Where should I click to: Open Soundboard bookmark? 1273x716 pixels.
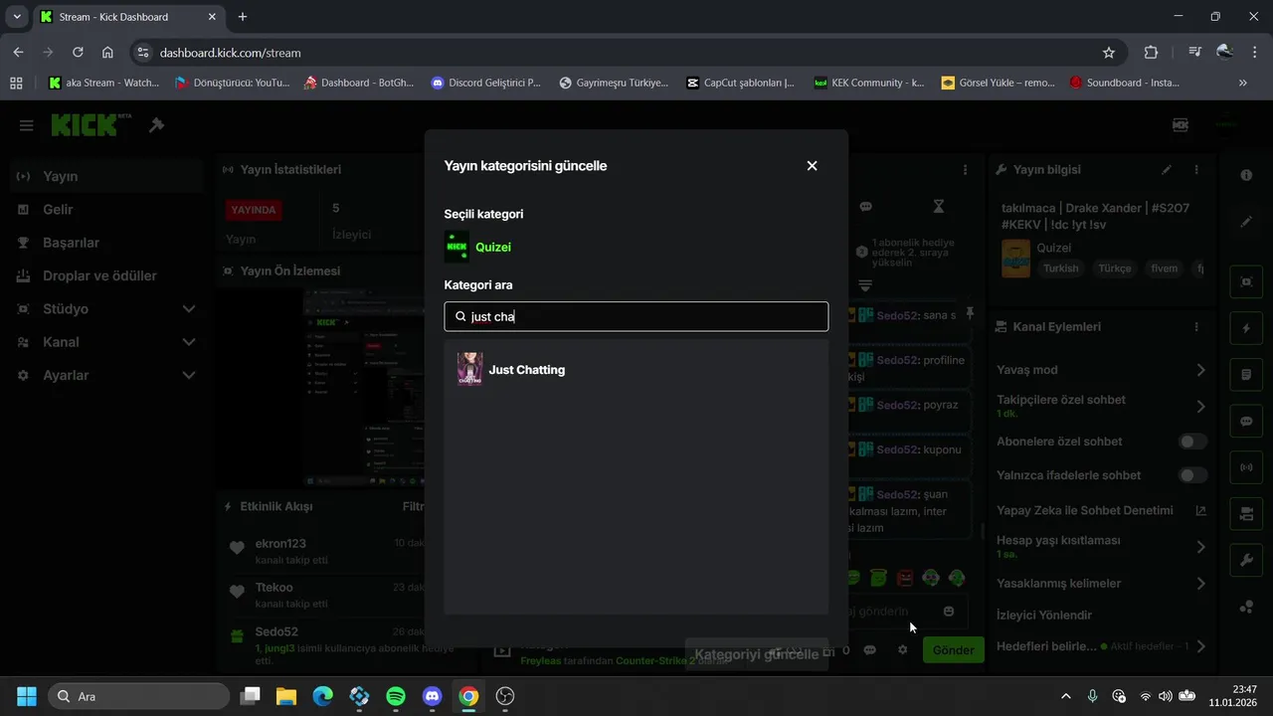click(1125, 83)
